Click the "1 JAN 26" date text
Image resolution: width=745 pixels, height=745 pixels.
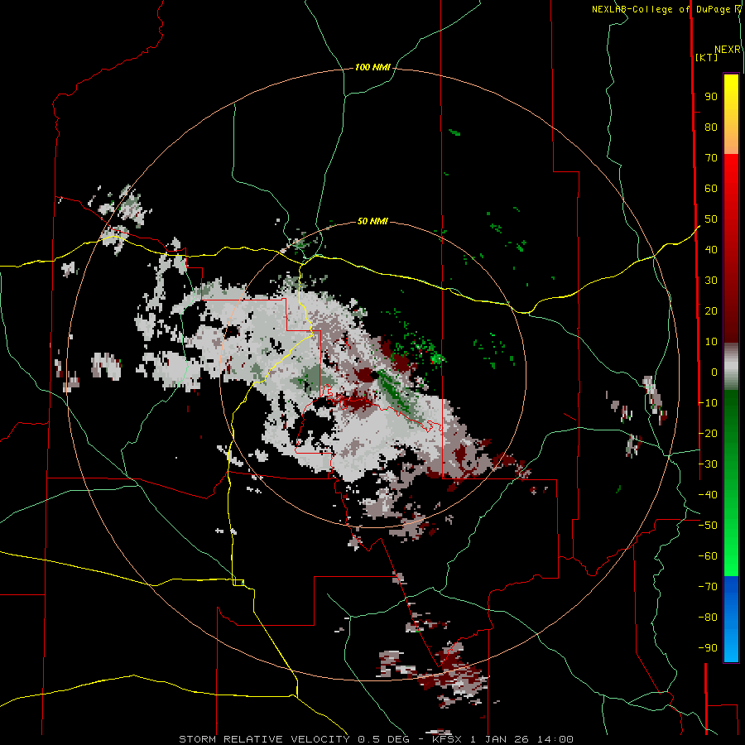499,739
